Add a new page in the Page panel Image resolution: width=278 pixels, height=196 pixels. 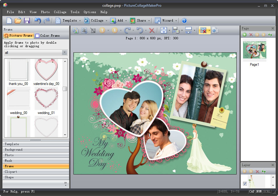[245, 35]
